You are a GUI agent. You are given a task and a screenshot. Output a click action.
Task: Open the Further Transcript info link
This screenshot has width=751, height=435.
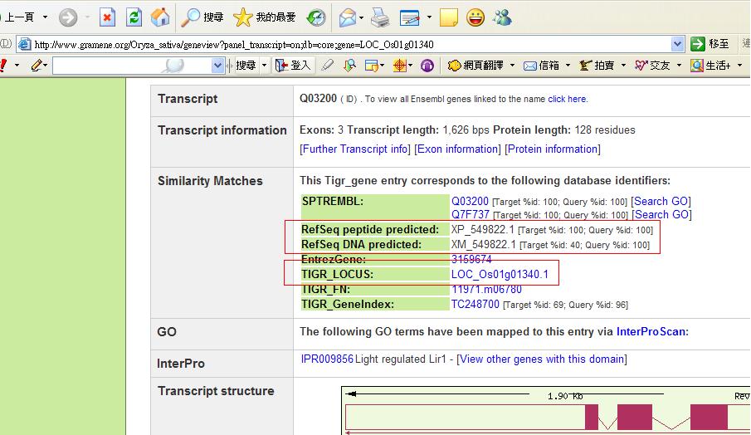pyautogui.click(x=354, y=149)
